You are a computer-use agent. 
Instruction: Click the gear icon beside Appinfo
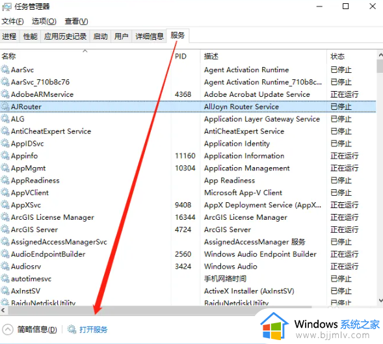pos(5,155)
